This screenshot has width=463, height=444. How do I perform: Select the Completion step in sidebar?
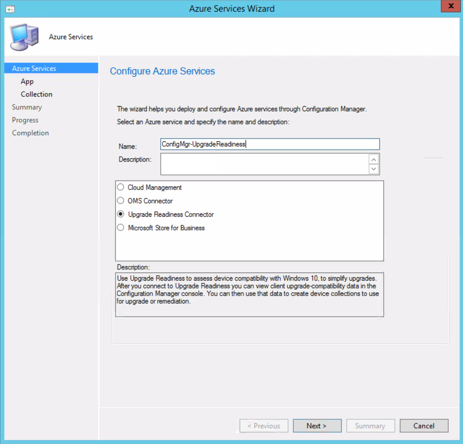31,133
